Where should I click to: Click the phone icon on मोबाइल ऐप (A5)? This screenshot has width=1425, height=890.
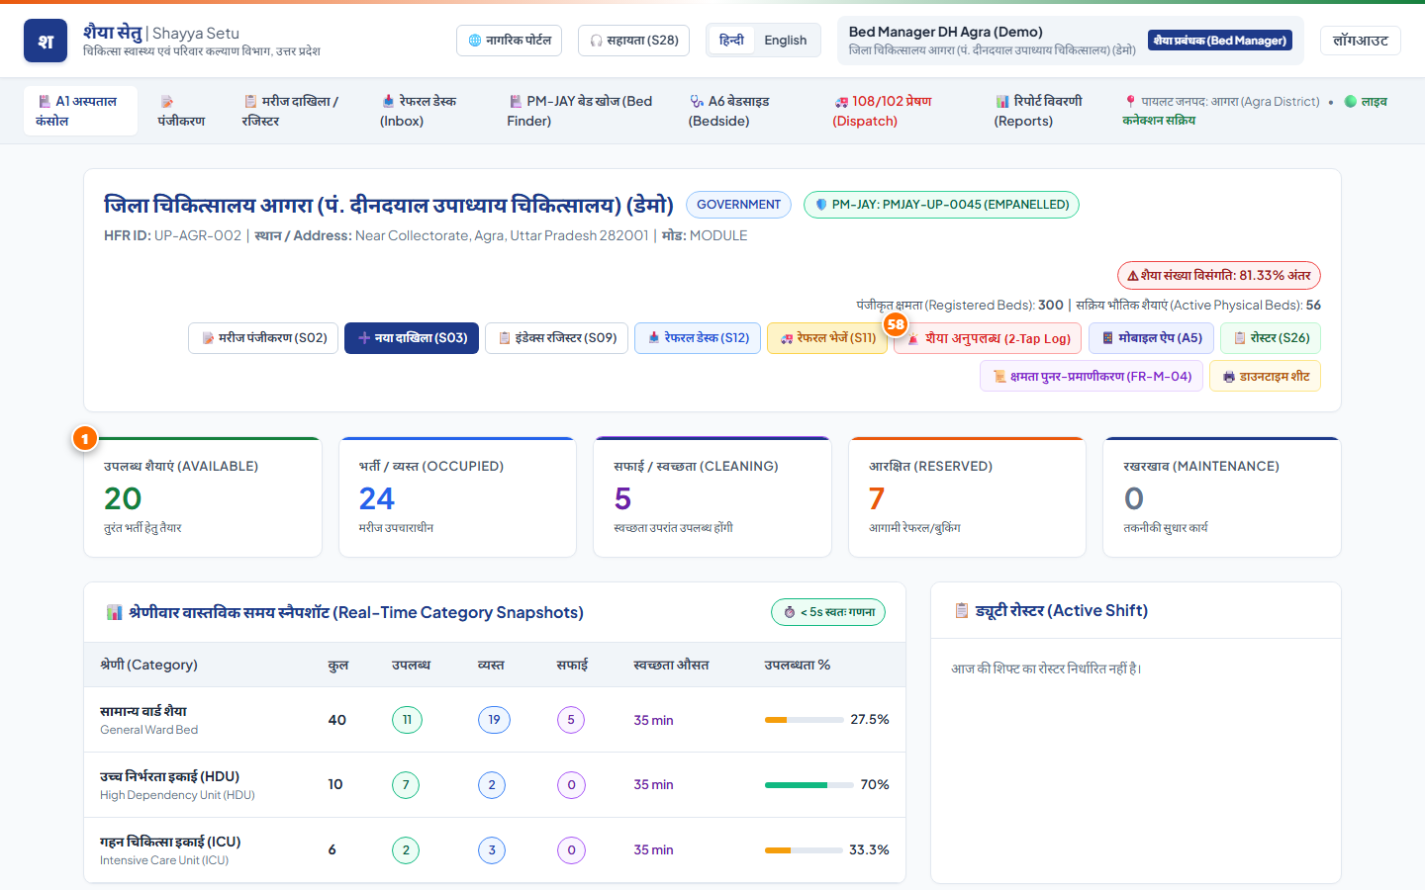1108,338
